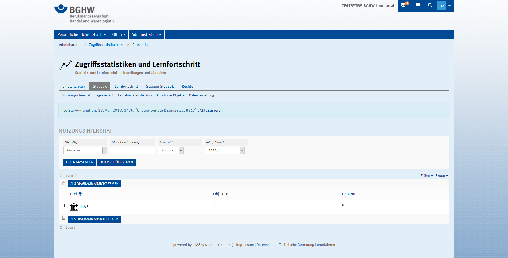Click the statistics line chart icon
Viewport: 508px width, 258px height.
click(x=65, y=65)
